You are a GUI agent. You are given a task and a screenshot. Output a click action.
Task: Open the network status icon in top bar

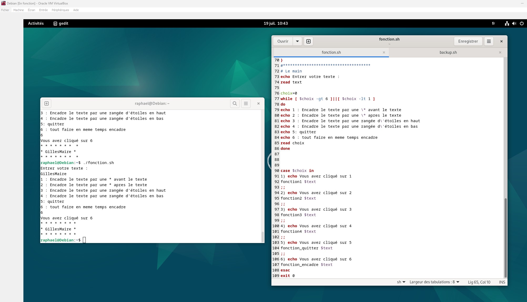[507, 23]
